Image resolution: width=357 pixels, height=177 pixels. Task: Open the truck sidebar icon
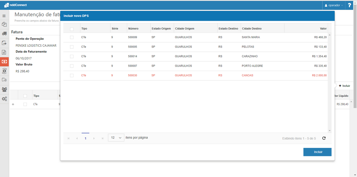4,33
